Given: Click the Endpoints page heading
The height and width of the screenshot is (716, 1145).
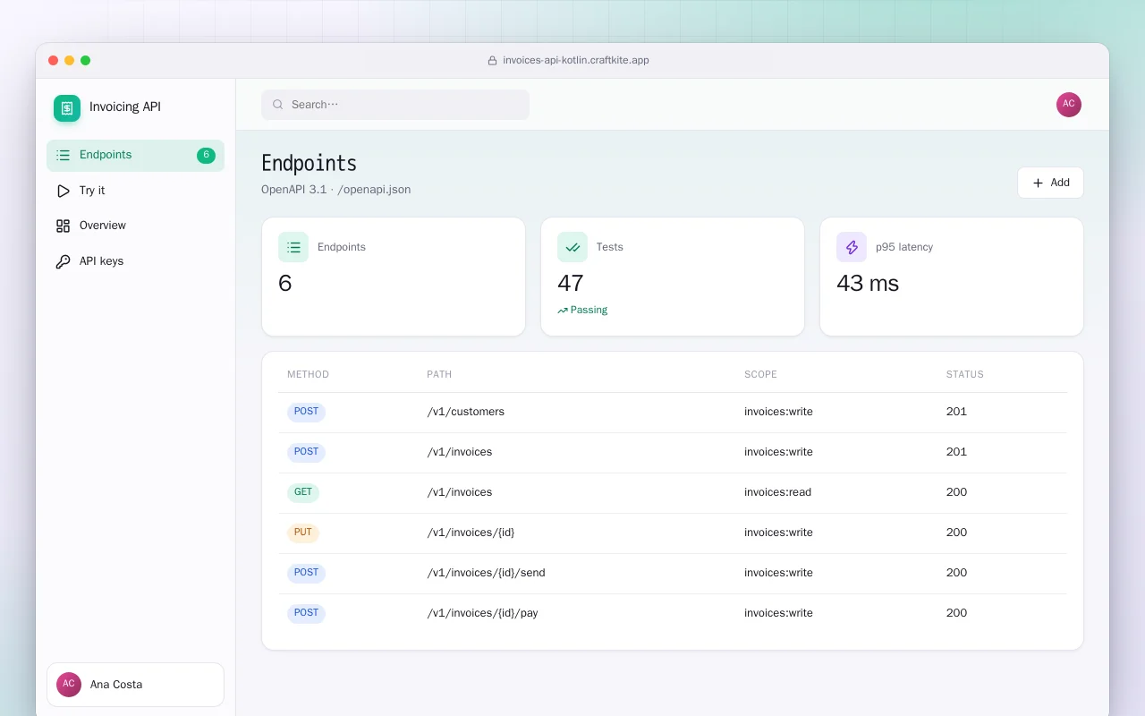Looking at the screenshot, I should tap(309, 164).
